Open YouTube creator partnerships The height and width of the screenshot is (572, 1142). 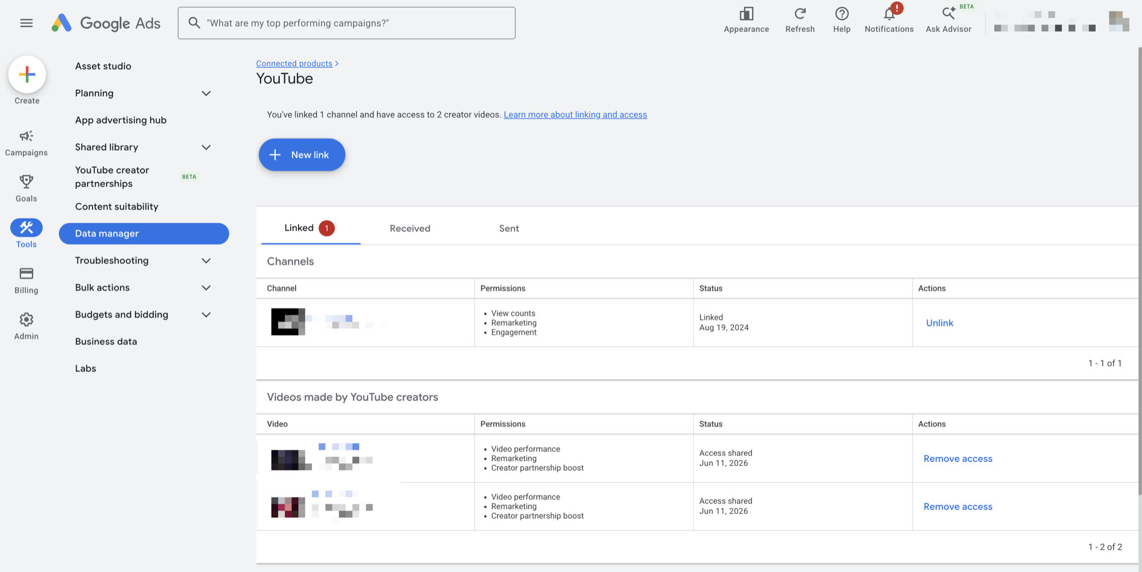click(x=112, y=177)
